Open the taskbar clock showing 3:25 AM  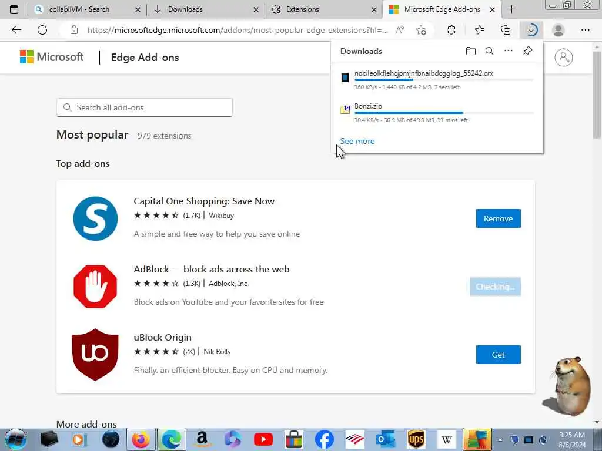572,439
